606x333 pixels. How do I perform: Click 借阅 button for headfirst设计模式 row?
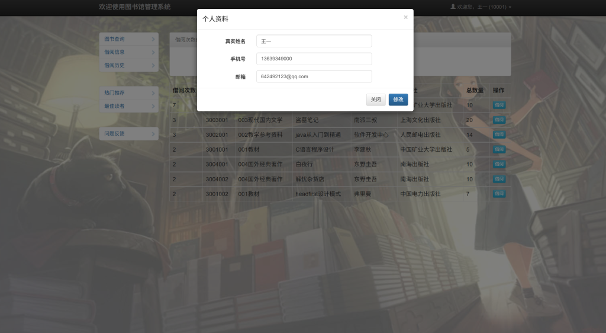click(x=499, y=194)
